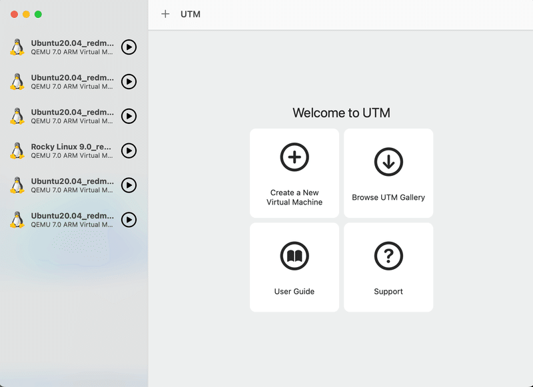Select the bottommost Ubuntu20.04_redm... sidebar entry
The image size is (533, 387).
74,220
